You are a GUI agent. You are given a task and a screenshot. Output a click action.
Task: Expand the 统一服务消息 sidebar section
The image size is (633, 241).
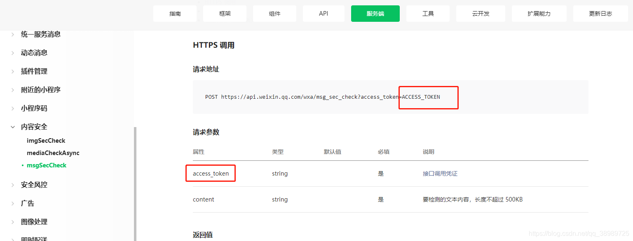point(40,34)
